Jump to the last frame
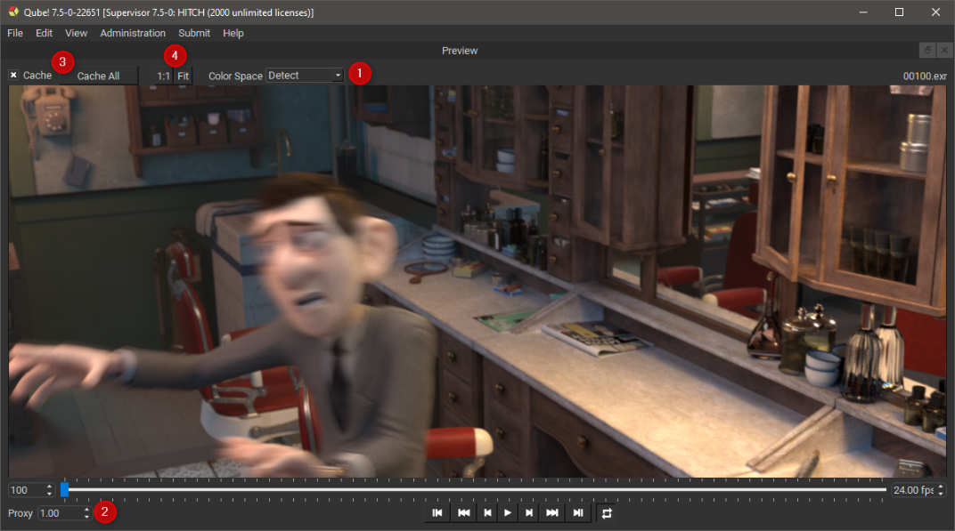The image size is (955, 531). 578,513
